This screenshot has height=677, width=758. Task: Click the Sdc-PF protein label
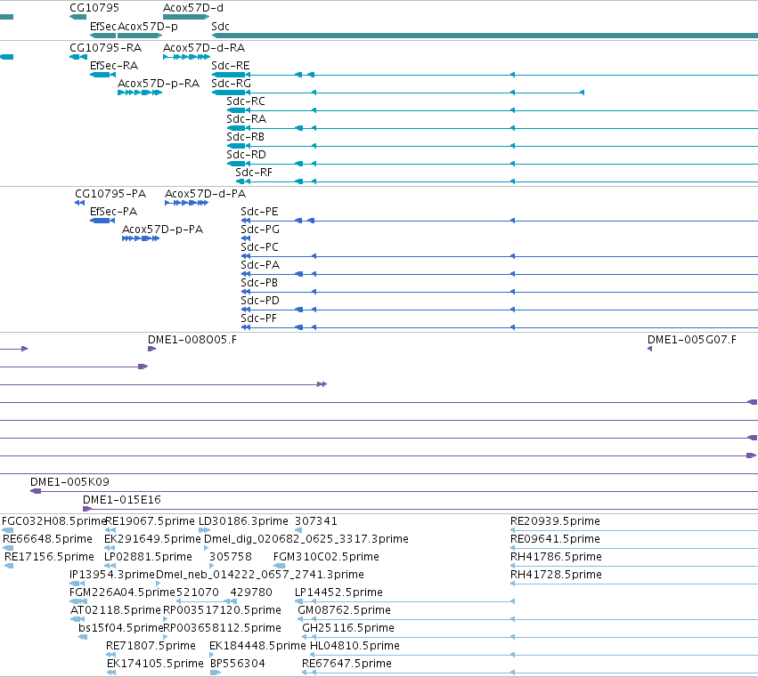[x=258, y=319]
